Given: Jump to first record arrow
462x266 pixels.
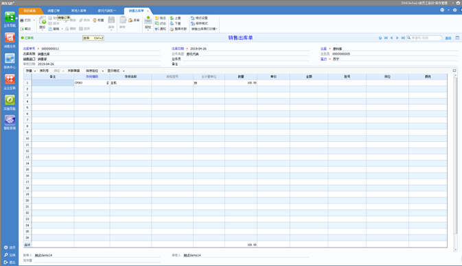Looking at the screenshot, I should (x=386, y=38).
